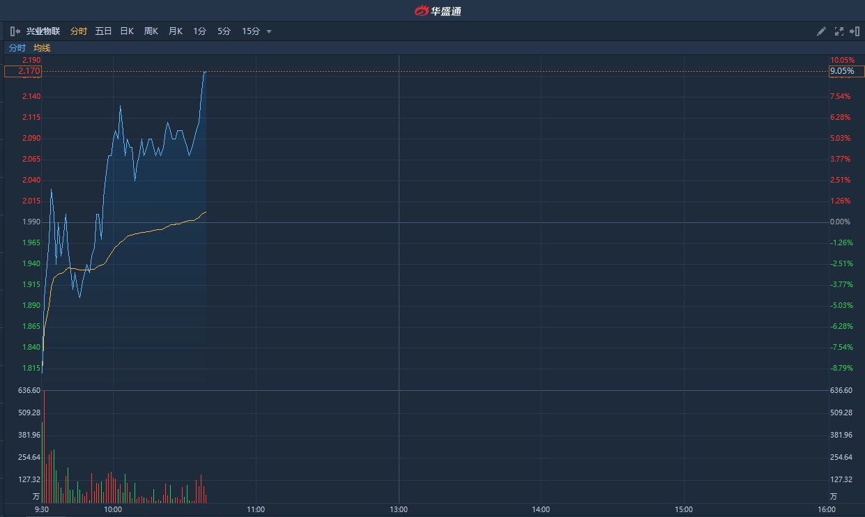This screenshot has width=865, height=517.
Task: Toggle the 分时 price line legend
Action: point(17,48)
